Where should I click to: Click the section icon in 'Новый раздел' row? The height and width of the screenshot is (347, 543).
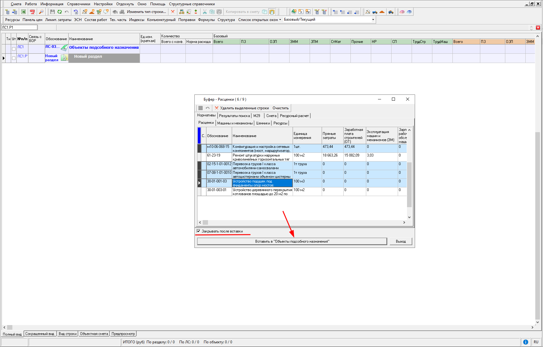(64, 58)
